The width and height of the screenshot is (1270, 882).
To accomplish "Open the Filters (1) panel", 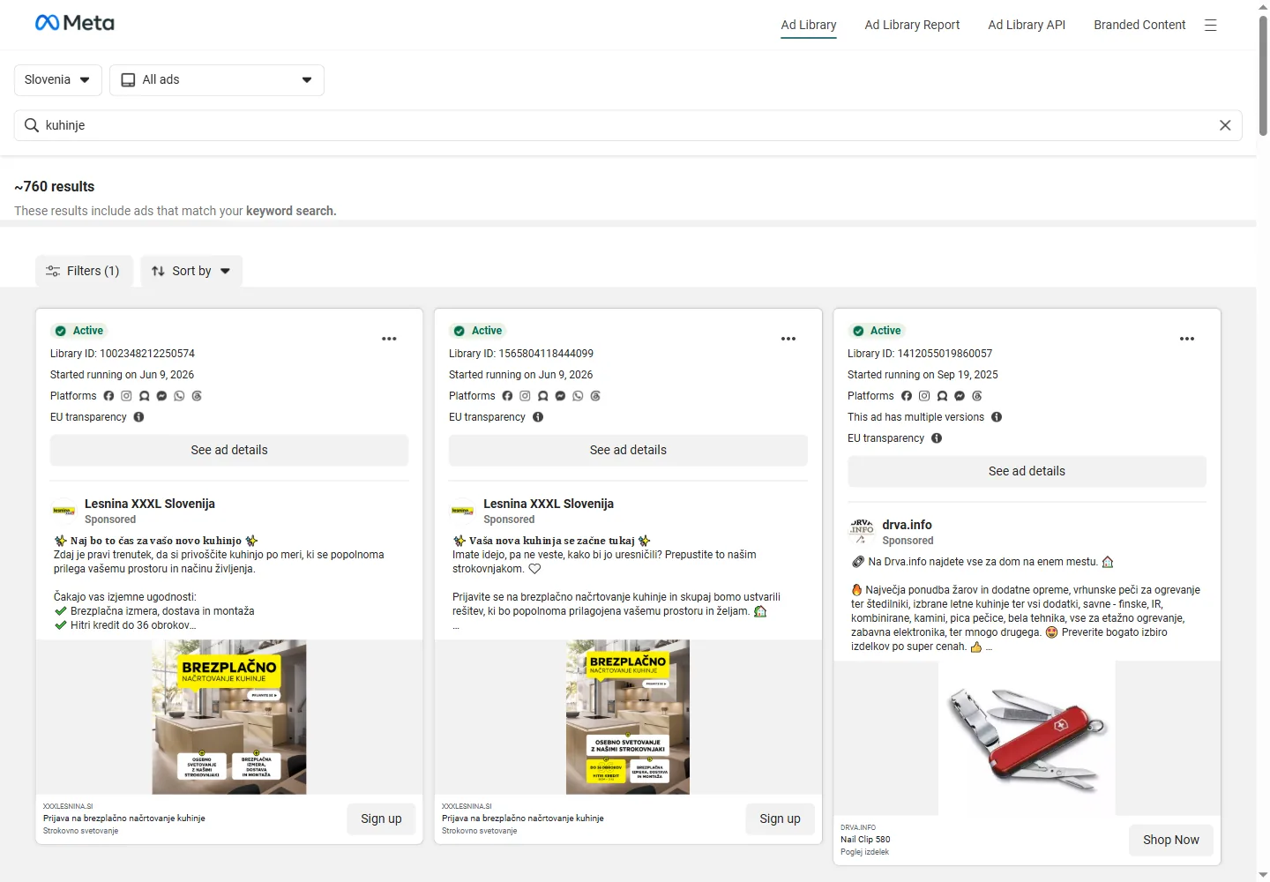I will tap(84, 271).
